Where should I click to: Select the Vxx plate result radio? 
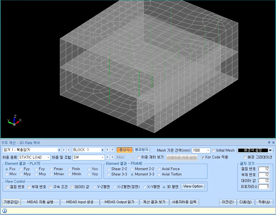[x=89, y=169]
